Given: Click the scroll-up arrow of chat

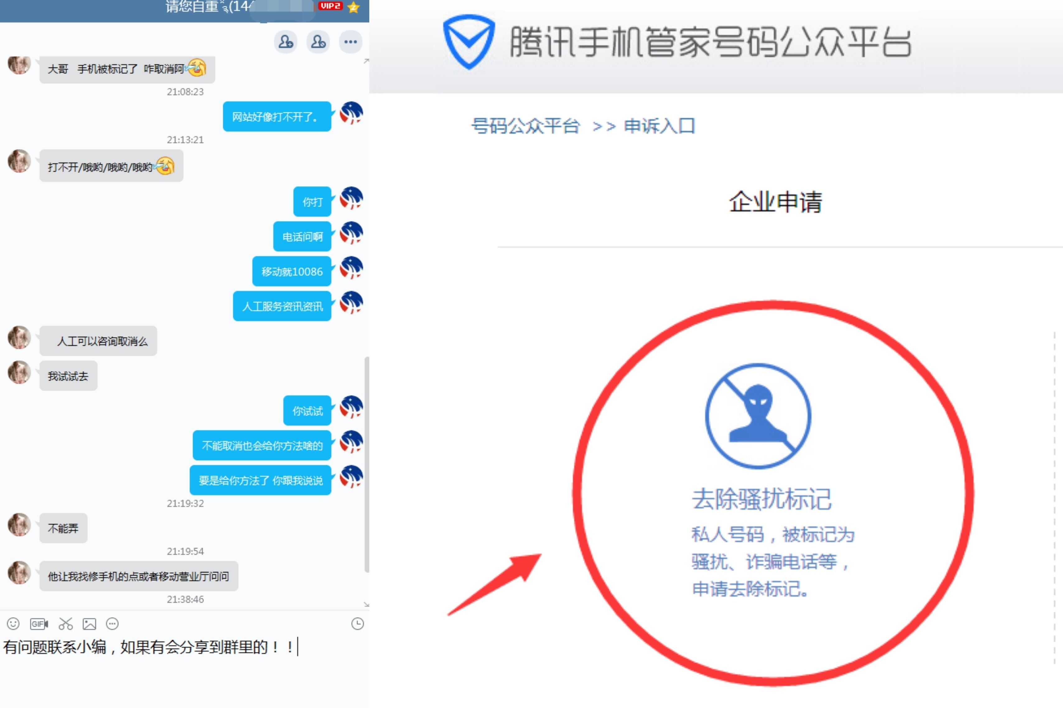Looking at the screenshot, I should pyautogui.click(x=366, y=61).
